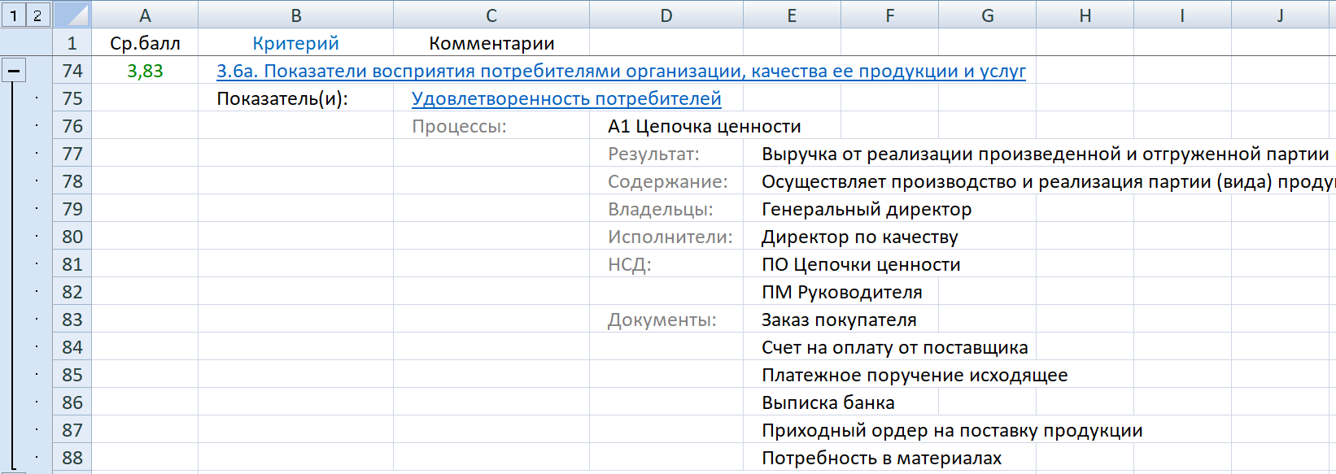Click the Select All corner triangle
1336x474 pixels.
point(72,15)
